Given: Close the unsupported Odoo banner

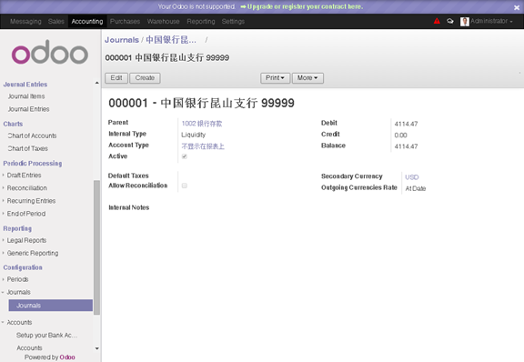Looking at the screenshot, I should (x=517, y=7).
